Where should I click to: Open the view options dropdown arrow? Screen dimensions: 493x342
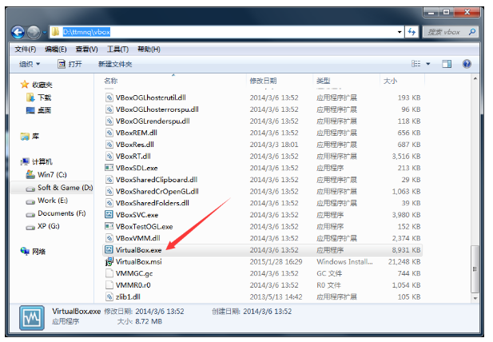pyautogui.click(x=428, y=64)
